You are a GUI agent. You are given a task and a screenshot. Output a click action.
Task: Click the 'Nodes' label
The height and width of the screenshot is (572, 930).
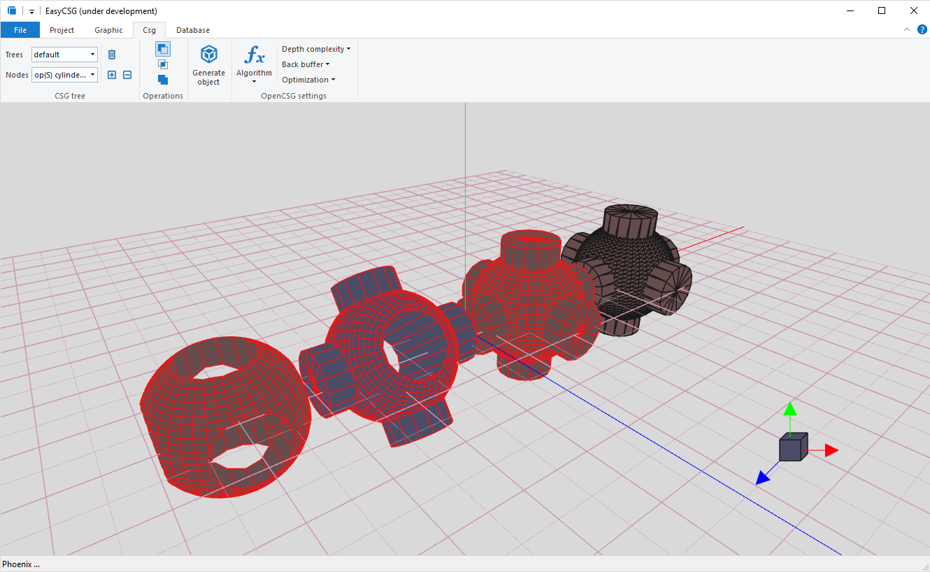tap(17, 75)
